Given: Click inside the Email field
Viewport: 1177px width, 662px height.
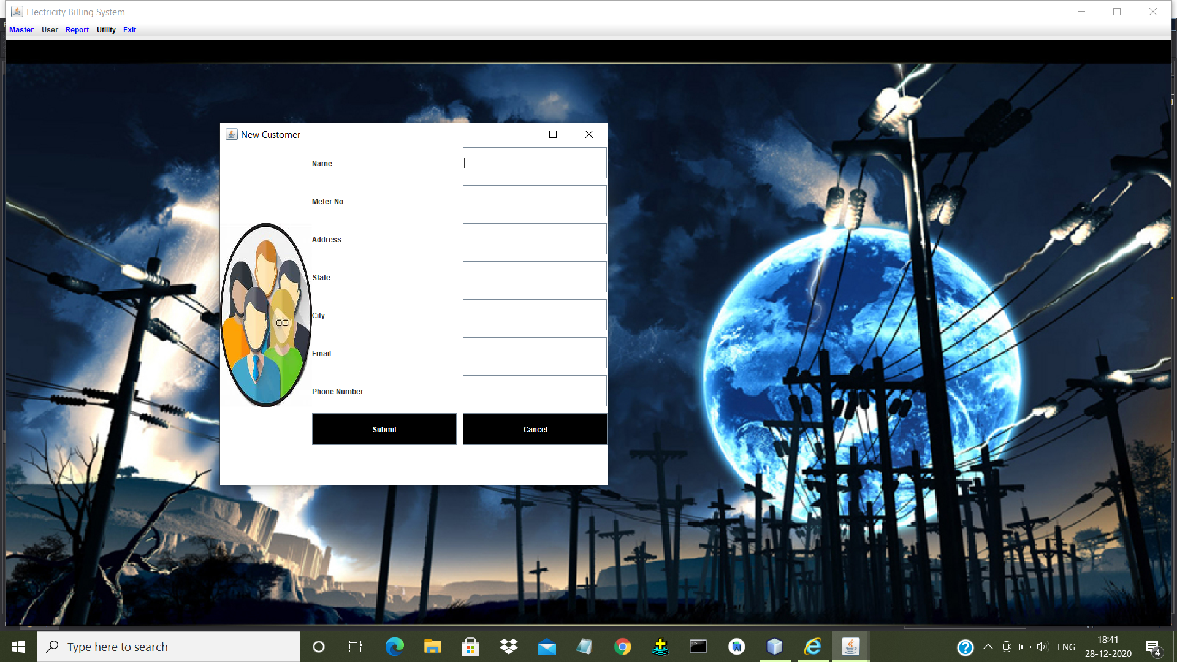Looking at the screenshot, I should [534, 352].
